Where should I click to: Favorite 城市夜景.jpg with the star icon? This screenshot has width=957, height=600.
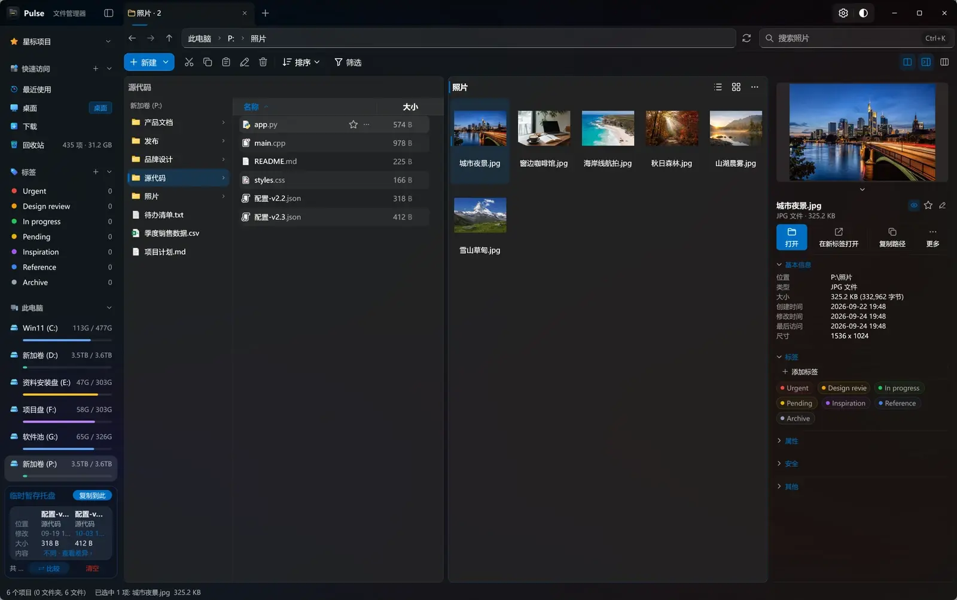(928, 205)
